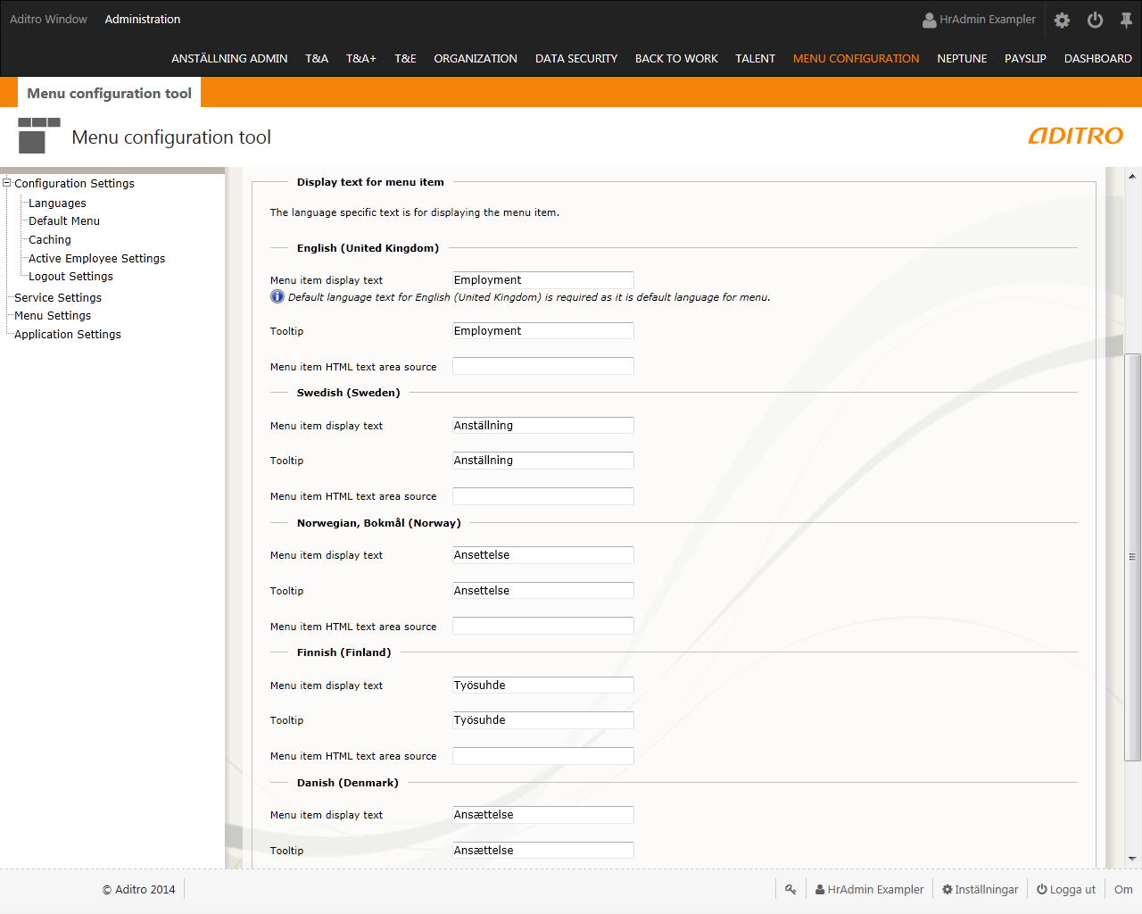
Task: Click English HTML text area source field
Action: 543,366
